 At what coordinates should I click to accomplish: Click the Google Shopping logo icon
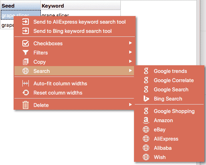[x=146, y=111]
